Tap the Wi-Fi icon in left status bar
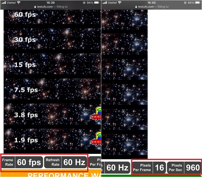This screenshot has width=202, height=177. (x=18, y=3)
